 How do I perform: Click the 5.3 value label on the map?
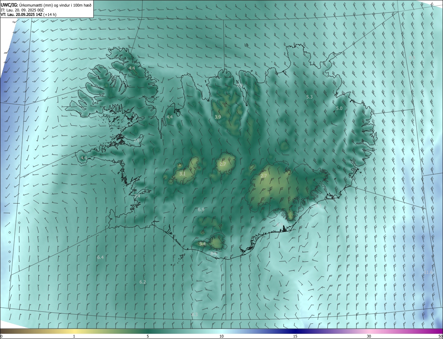pyautogui.click(x=309, y=97)
